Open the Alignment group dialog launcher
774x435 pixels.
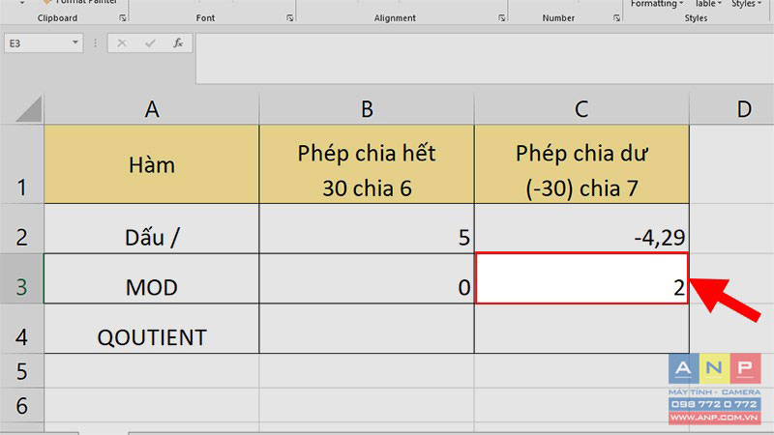click(x=501, y=18)
